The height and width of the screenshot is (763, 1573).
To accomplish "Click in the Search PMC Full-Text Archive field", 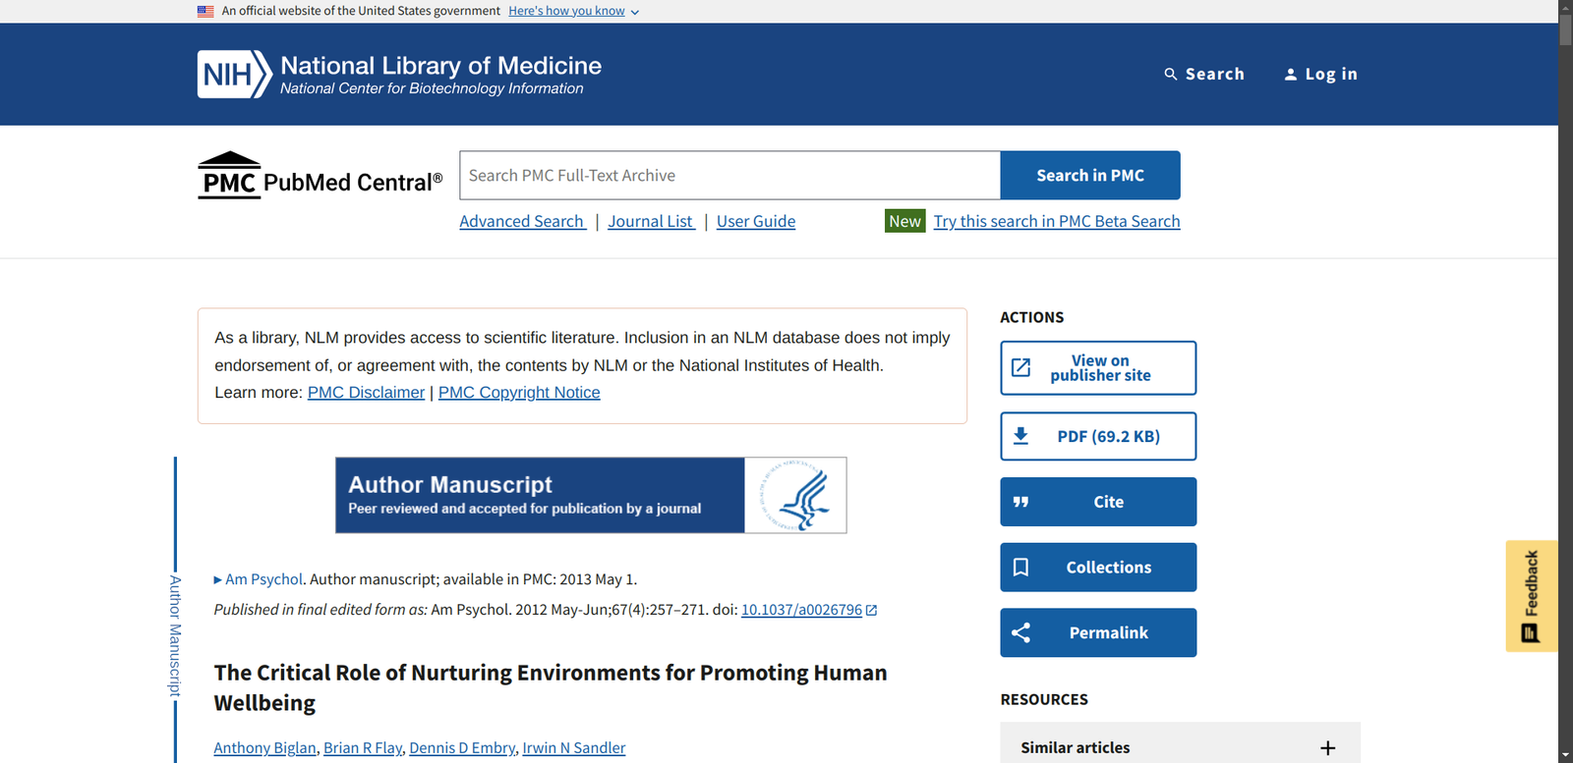I will [728, 176].
